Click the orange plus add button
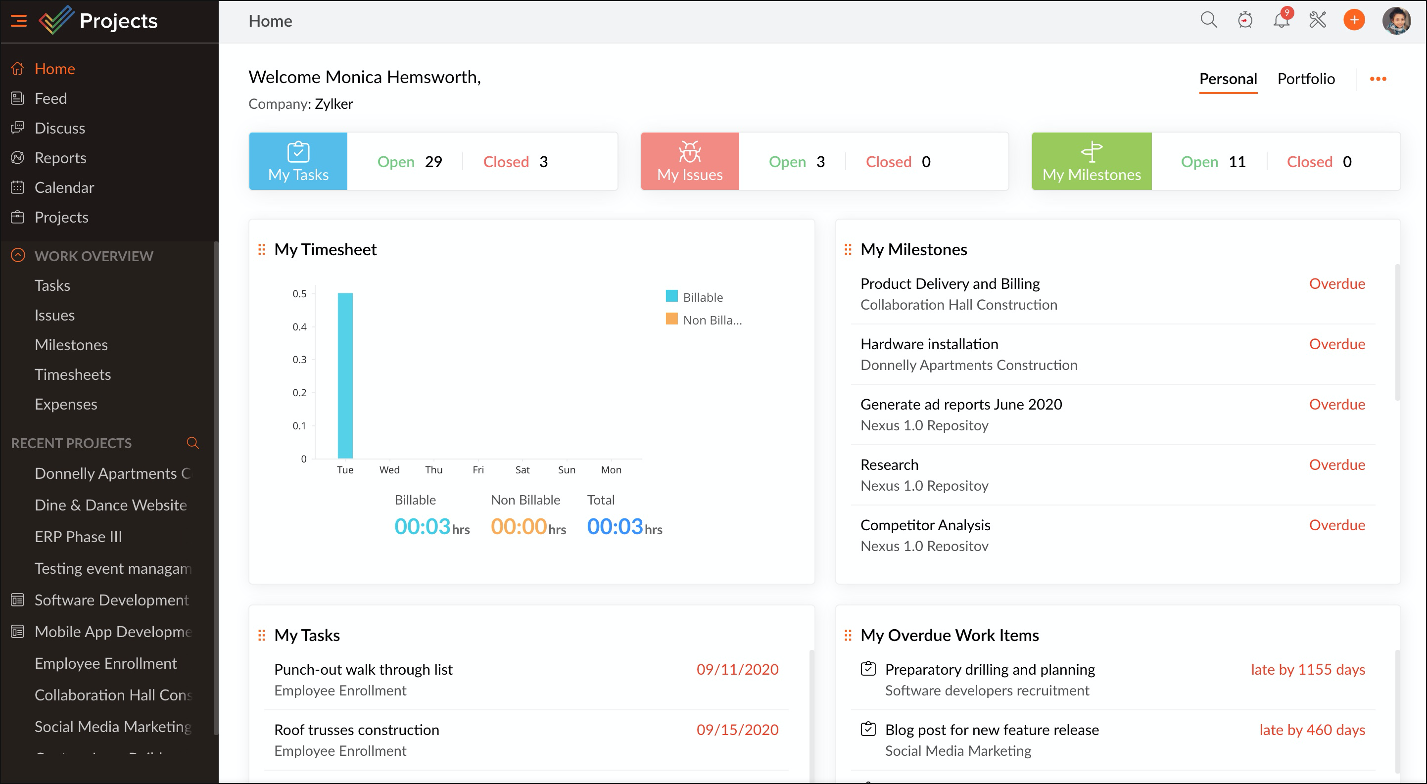 click(1354, 20)
